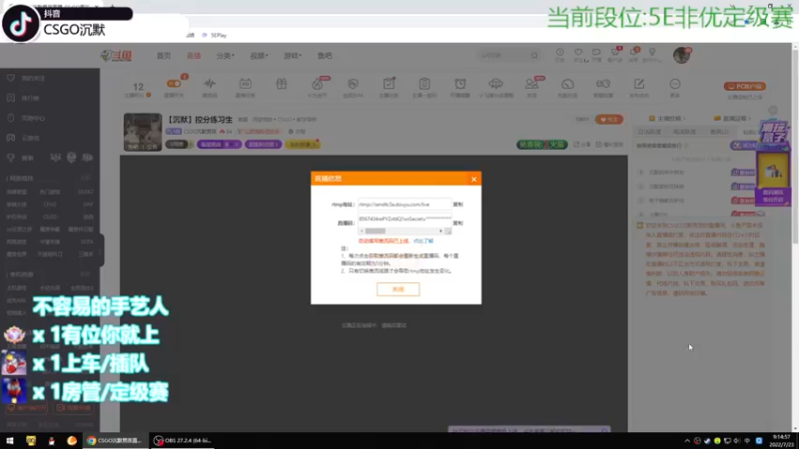Open the followed heart icon in header
The image size is (799, 449).
[578, 55]
